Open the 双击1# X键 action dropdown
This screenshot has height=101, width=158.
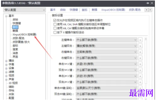tap(107, 70)
